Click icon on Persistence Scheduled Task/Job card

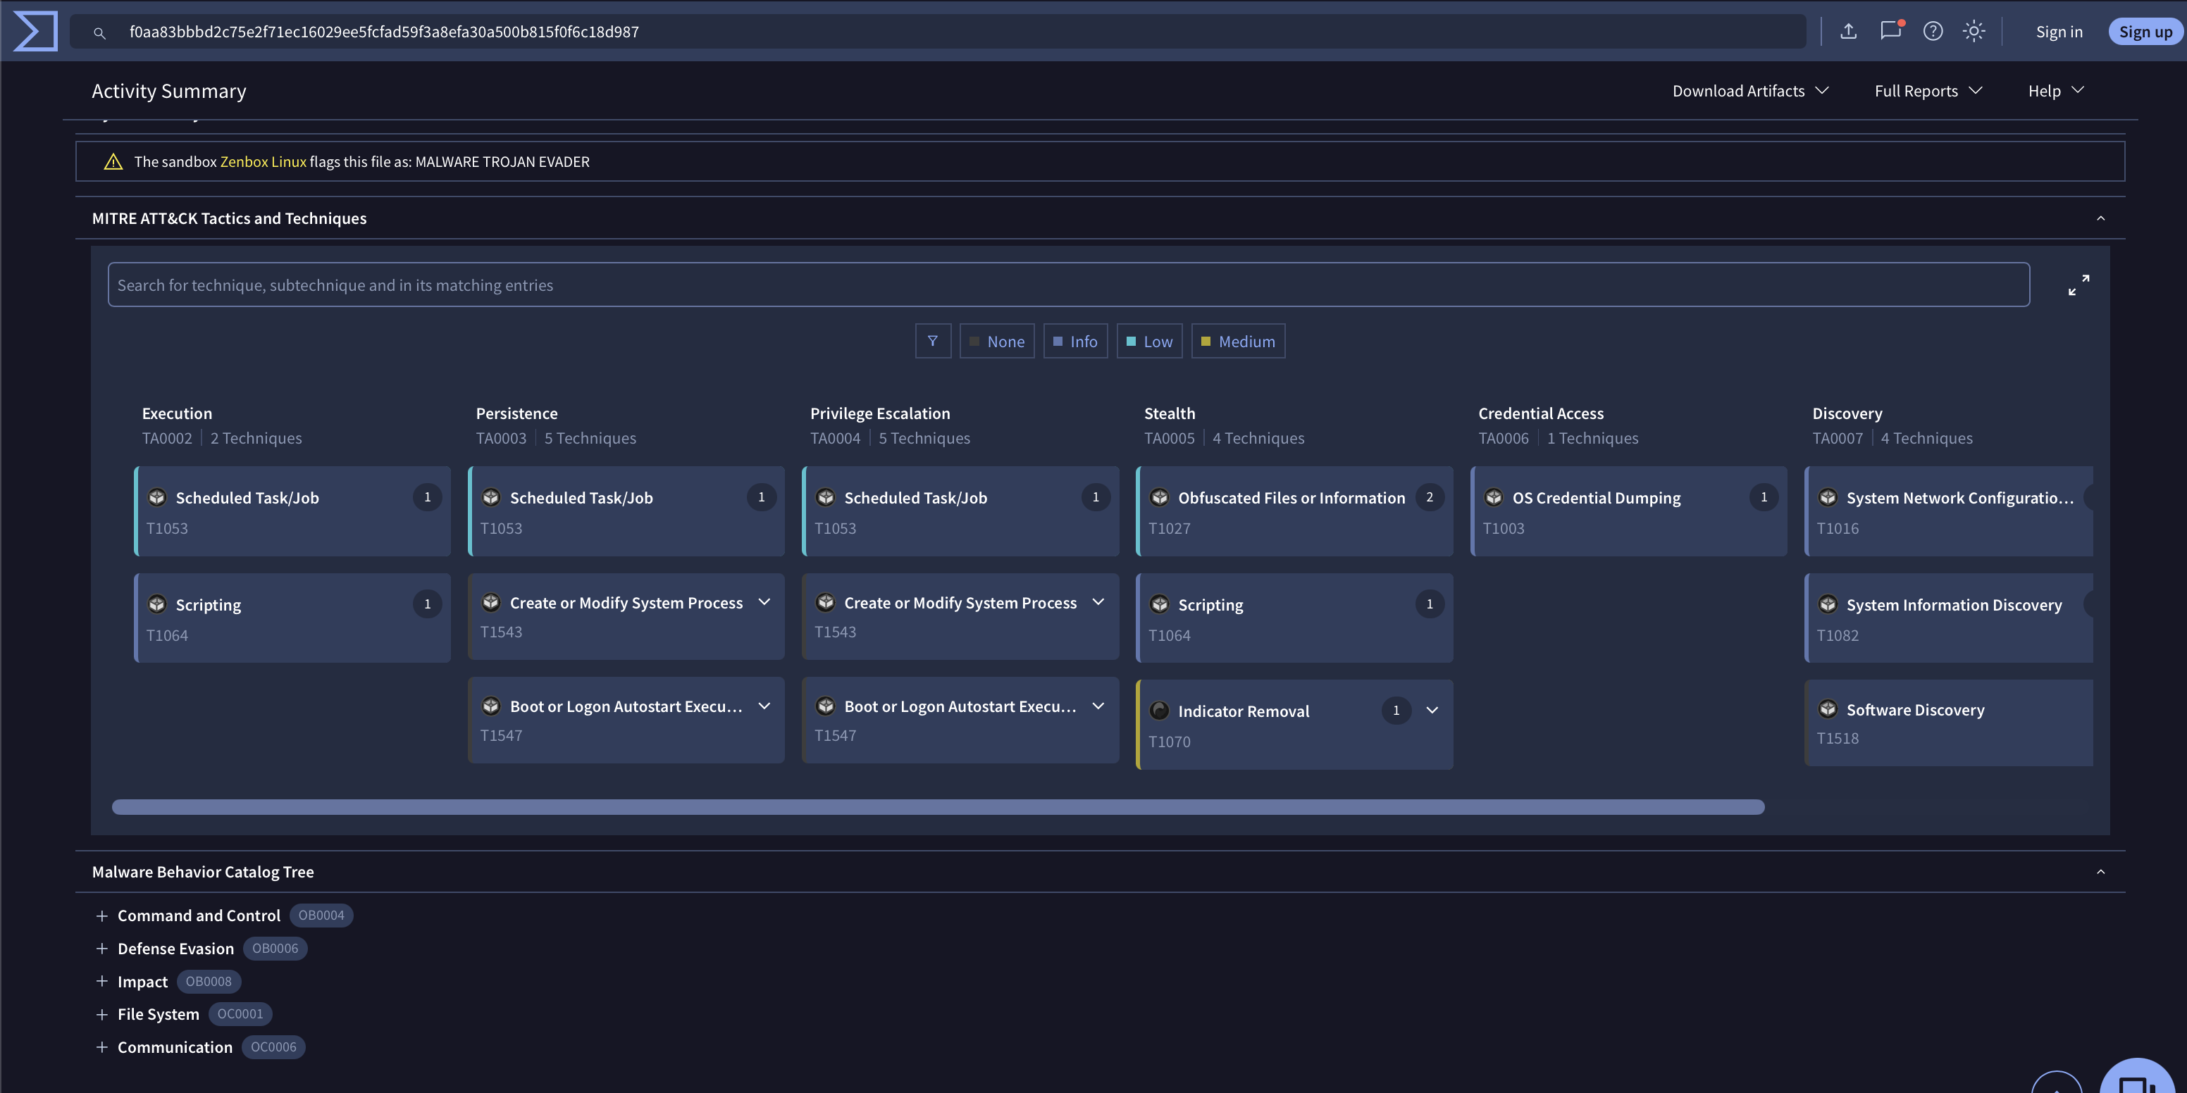tap(490, 497)
